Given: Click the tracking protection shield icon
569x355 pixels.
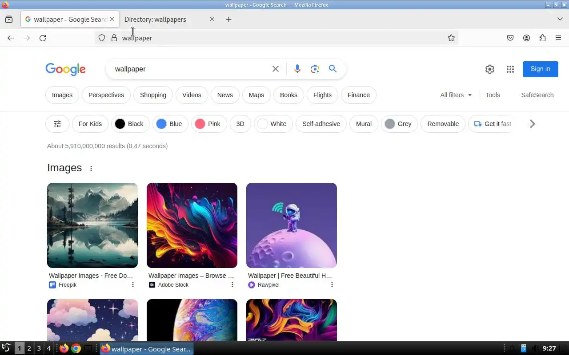Looking at the screenshot, I should coord(102,38).
